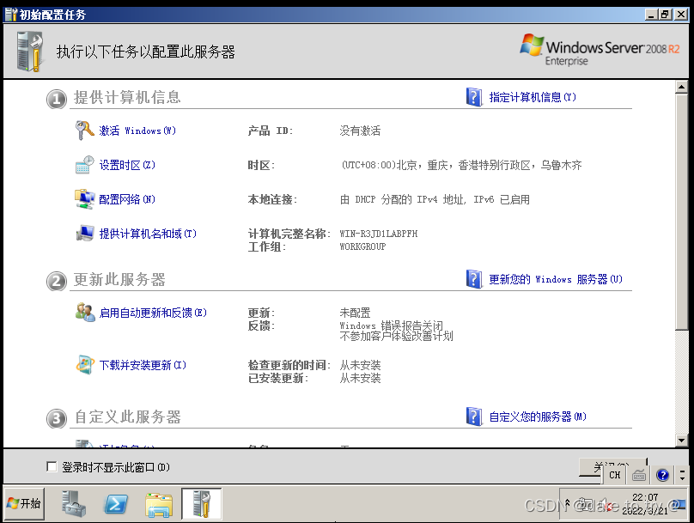Show hidden tray icons arrow
The height and width of the screenshot is (523, 694).
click(x=568, y=502)
